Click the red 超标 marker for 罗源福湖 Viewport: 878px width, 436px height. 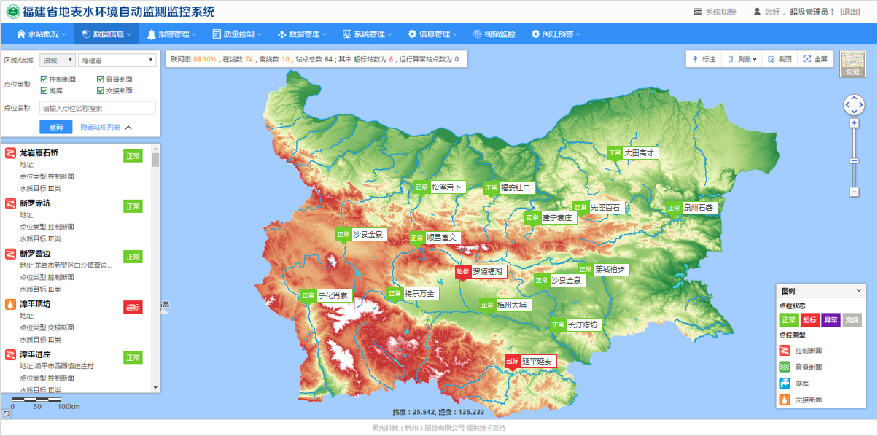[x=462, y=272]
